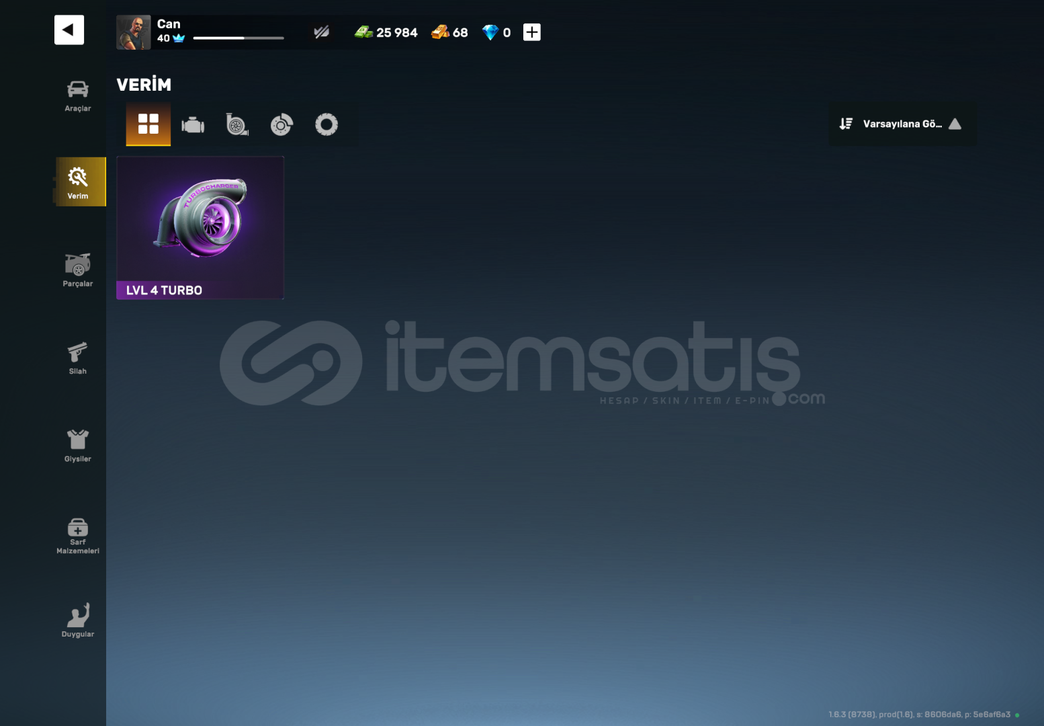This screenshot has width=1044, height=726.
Task: Open the Sarf Malzemeleri section
Action: click(78, 536)
